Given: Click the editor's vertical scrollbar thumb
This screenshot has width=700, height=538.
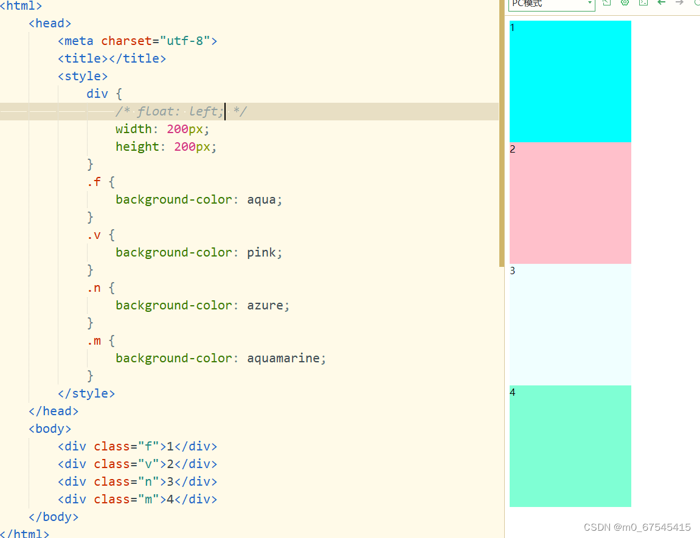Looking at the screenshot, I should click(501, 133).
